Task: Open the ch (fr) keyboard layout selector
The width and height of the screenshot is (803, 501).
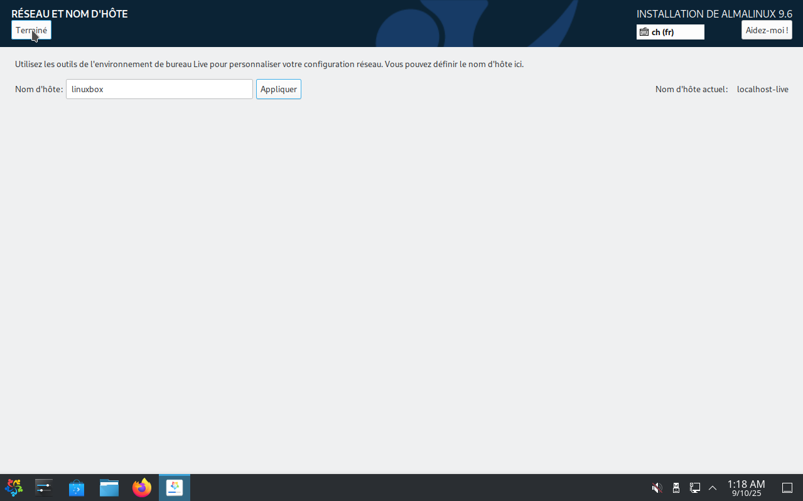Action: tap(671, 32)
